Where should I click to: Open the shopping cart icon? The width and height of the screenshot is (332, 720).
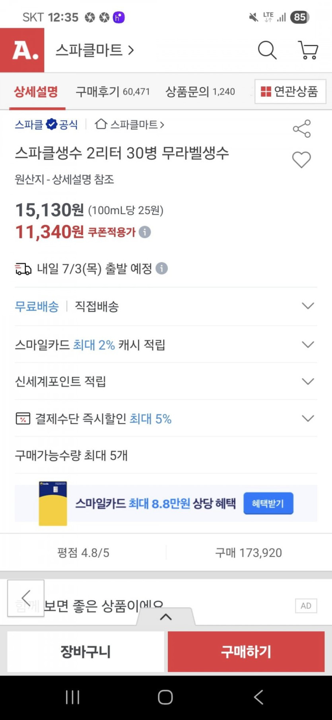pyautogui.click(x=308, y=50)
